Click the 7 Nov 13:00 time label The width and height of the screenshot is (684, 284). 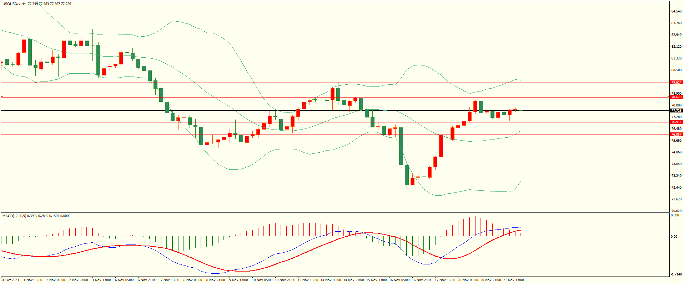click(170, 280)
